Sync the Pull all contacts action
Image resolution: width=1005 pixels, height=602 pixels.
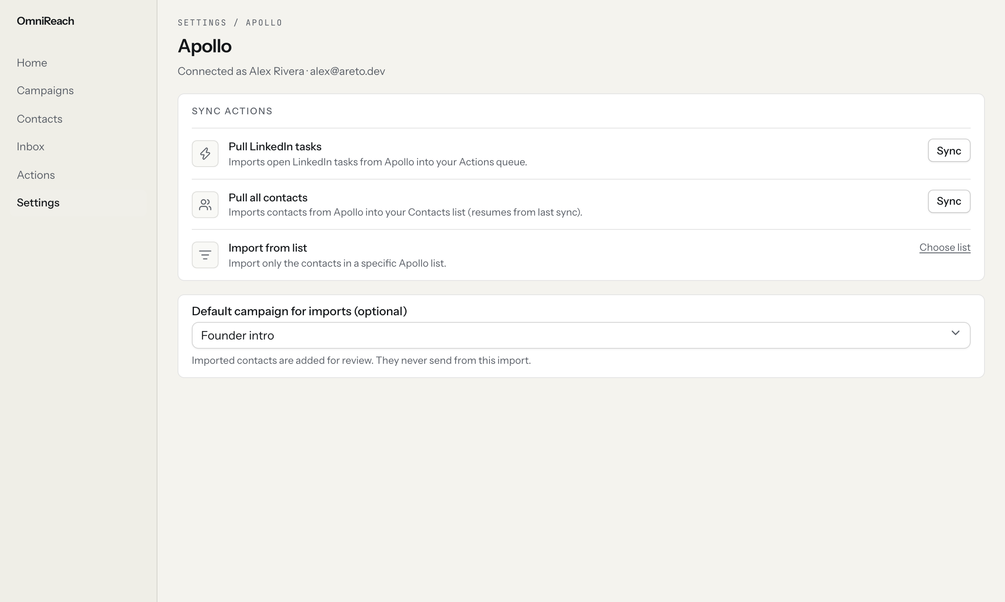[x=949, y=201]
